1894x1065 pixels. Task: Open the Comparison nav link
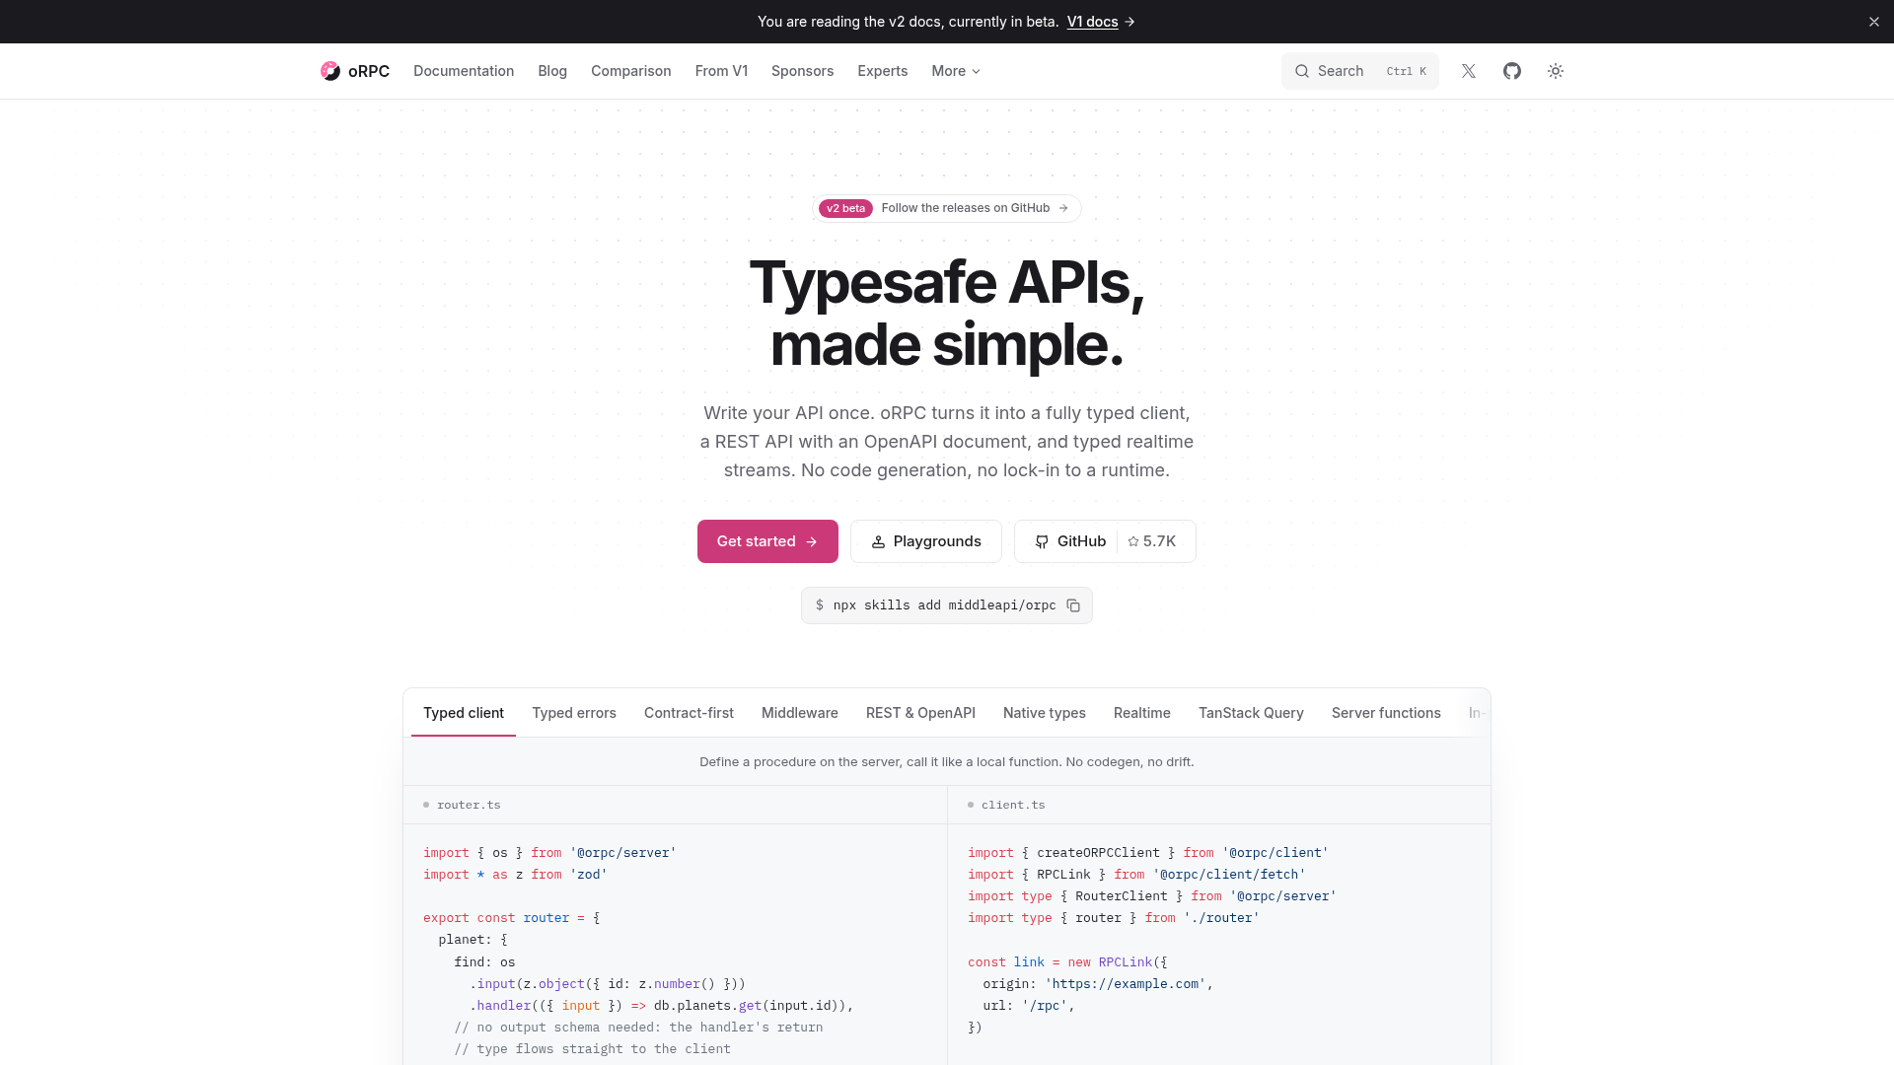(x=631, y=71)
